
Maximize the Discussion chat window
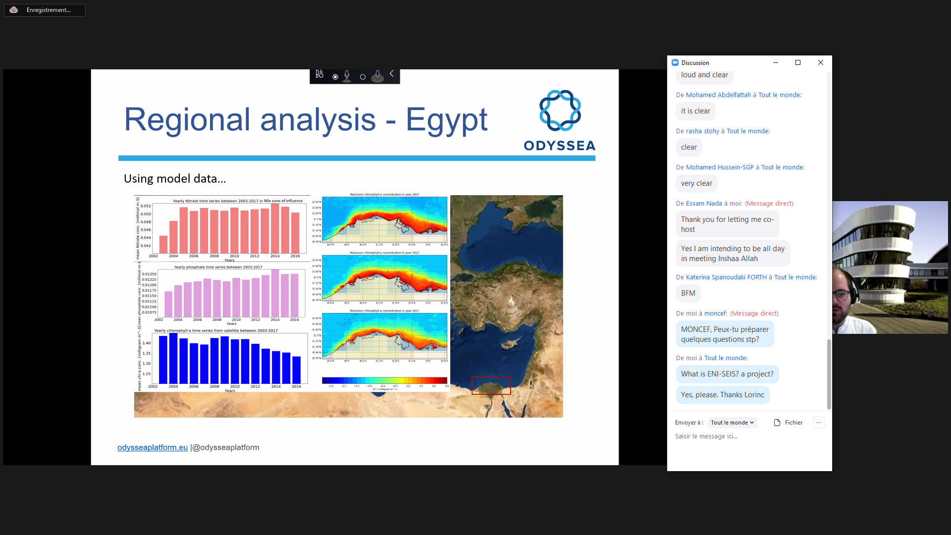(x=798, y=62)
